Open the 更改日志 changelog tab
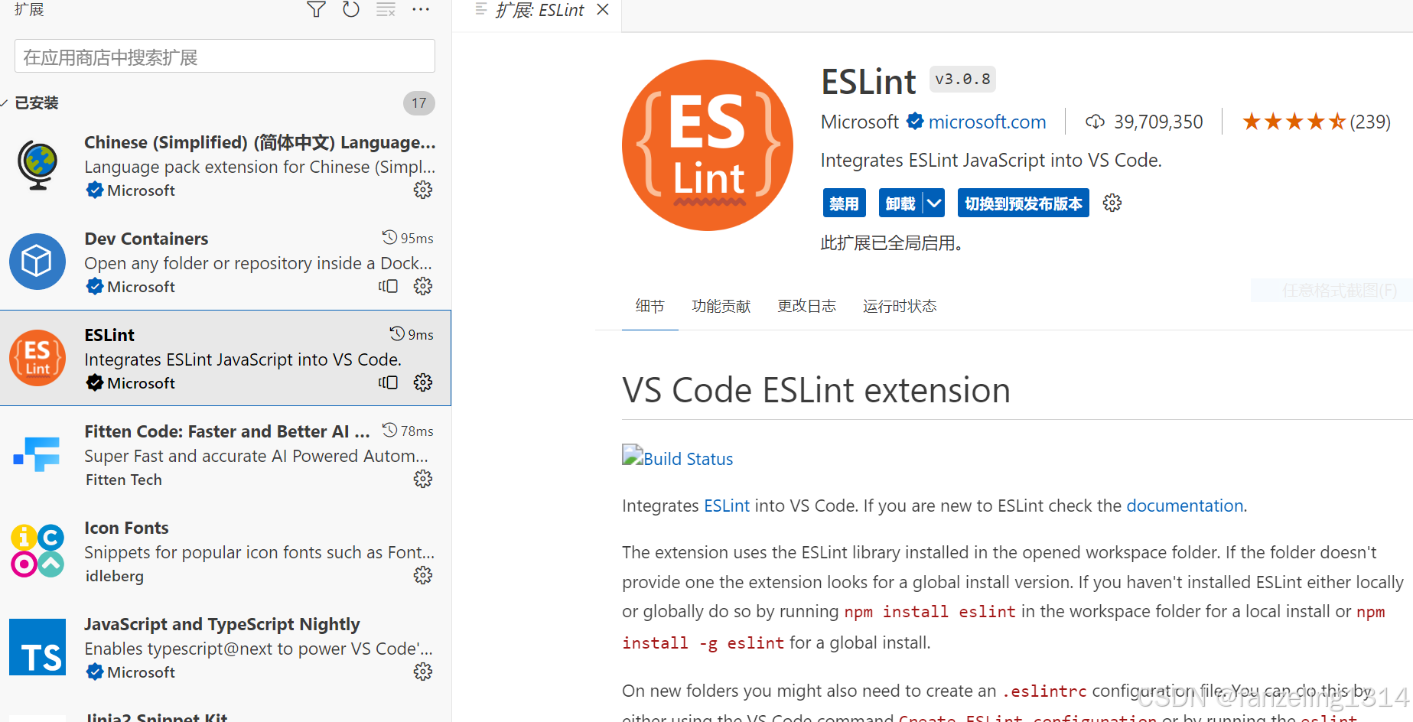Screen dimensions: 1413x722 click(807, 306)
